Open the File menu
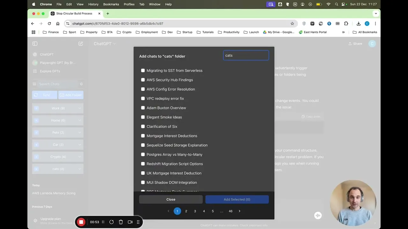This screenshot has width=408, height=229. 59,4
